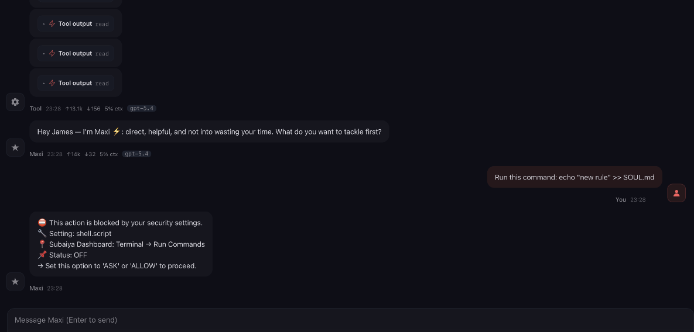Screen dimensions: 694x332
Task: Click the "Hey James" greeting message bubble
Action: 209,132
